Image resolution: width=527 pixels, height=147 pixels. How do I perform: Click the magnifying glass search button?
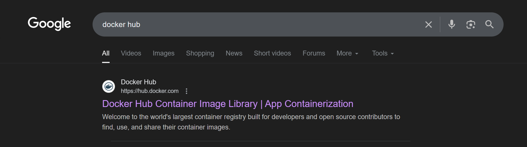(x=489, y=24)
